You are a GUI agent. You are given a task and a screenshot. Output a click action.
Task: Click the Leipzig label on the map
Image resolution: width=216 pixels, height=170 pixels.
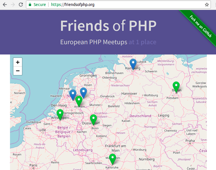(163, 115)
